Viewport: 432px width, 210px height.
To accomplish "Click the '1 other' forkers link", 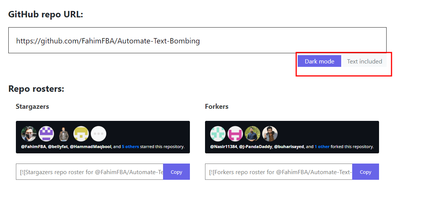I will point(322,147).
